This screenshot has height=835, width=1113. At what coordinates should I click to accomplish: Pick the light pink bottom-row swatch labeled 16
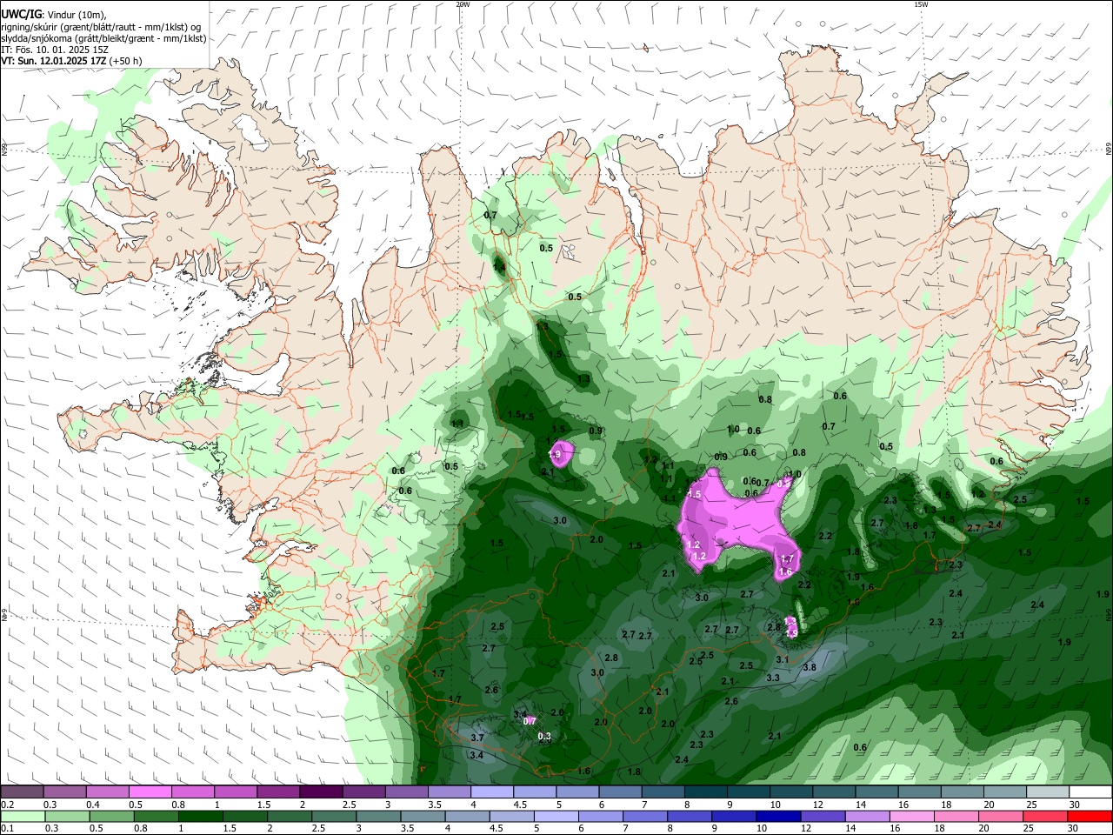[911, 816]
